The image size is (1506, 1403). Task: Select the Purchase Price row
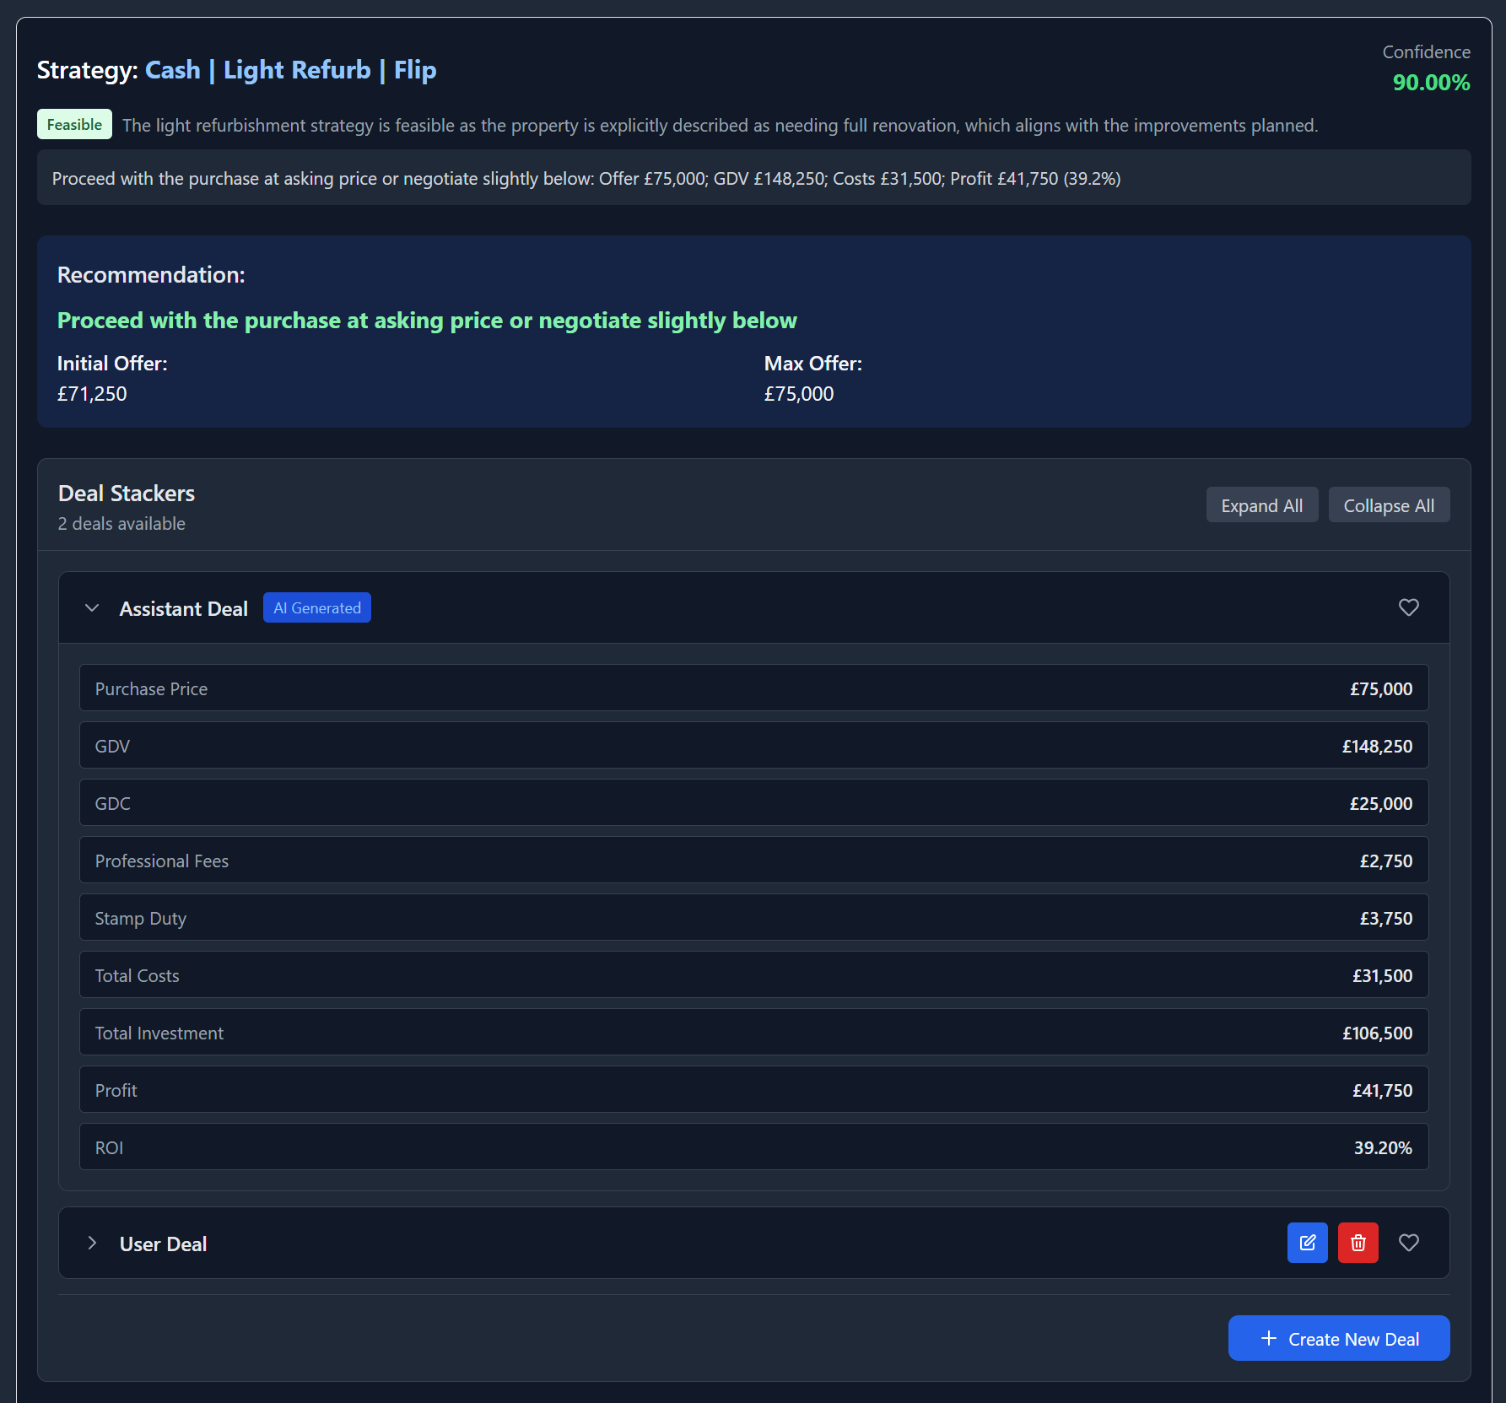(753, 688)
